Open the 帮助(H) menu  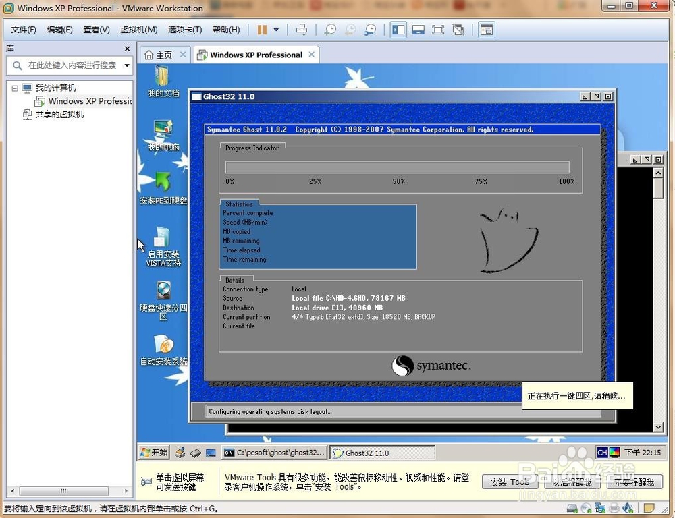[x=226, y=30]
